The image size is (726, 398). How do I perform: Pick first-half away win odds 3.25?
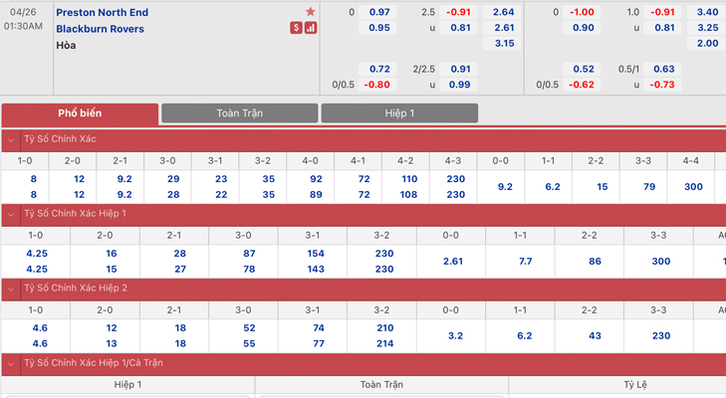[707, 28]
